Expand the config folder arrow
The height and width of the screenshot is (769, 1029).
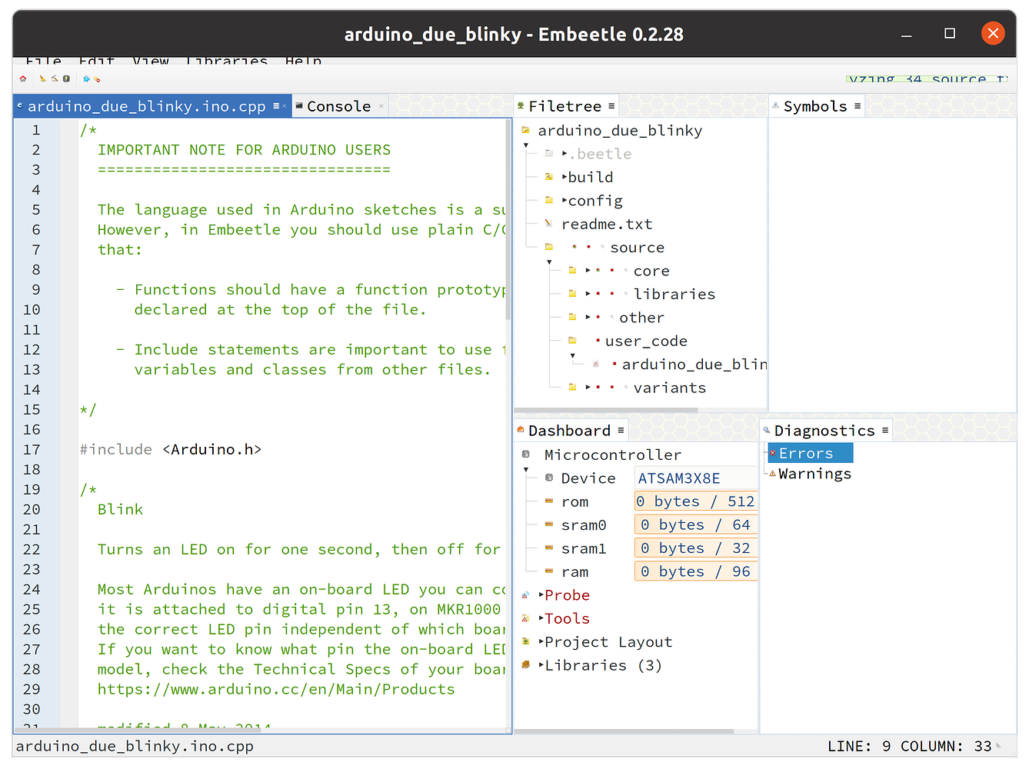(564, 201)
